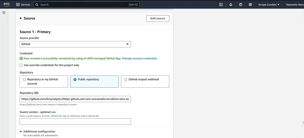The height and width of the screenshot is (138, 304).
Task: Open the help question mark icon
Action: [241, 5]
